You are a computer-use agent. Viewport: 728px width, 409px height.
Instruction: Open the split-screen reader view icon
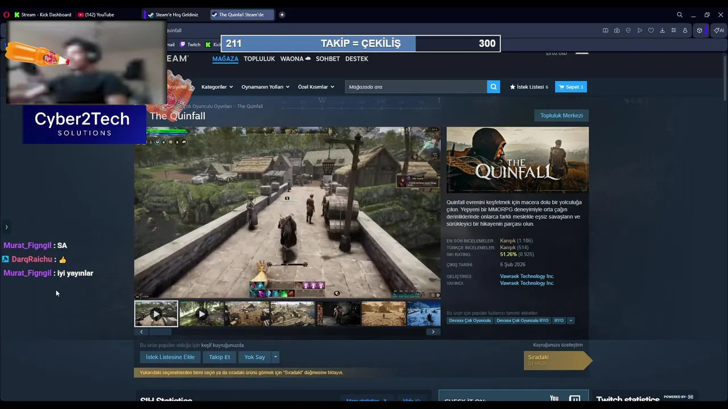(605, 30)
